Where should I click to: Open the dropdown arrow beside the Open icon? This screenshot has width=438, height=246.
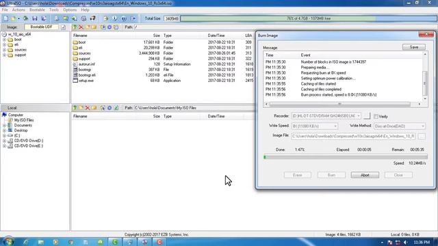18,18
